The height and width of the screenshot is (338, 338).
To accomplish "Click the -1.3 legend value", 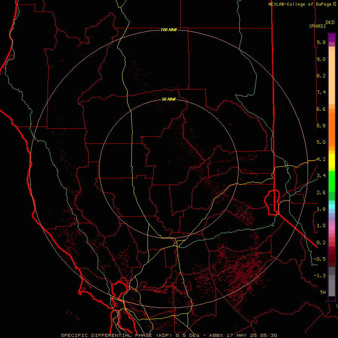I will click(x=320, y=276).
